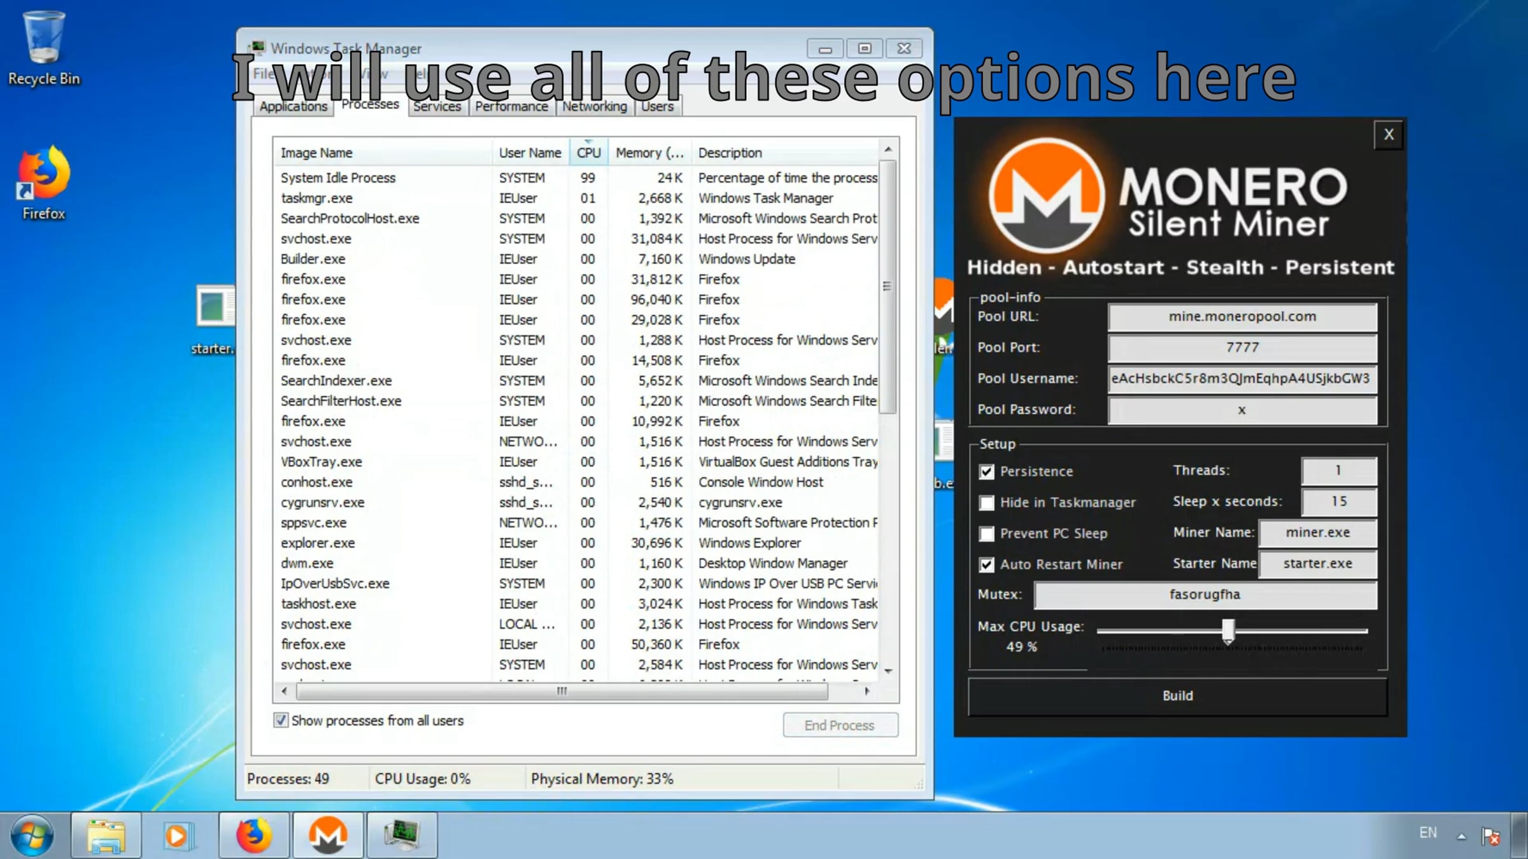Image resolution: width=1528 pixels, height=859 pixels.
Task: Click the Windows Start orb
Action: (x=31, y=835)
